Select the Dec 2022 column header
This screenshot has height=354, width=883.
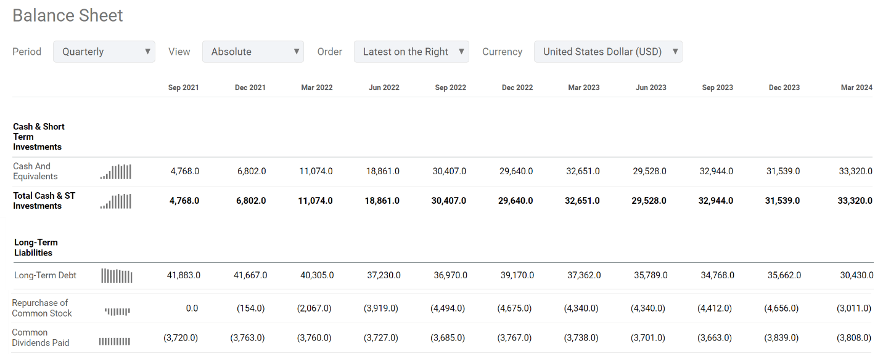click(x=517, y=87)
